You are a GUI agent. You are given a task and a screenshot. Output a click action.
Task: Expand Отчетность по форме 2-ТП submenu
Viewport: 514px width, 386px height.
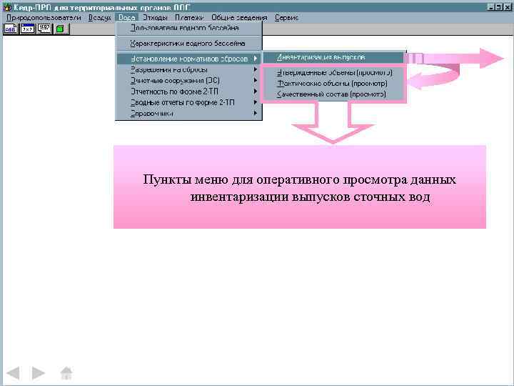(188, 91)
